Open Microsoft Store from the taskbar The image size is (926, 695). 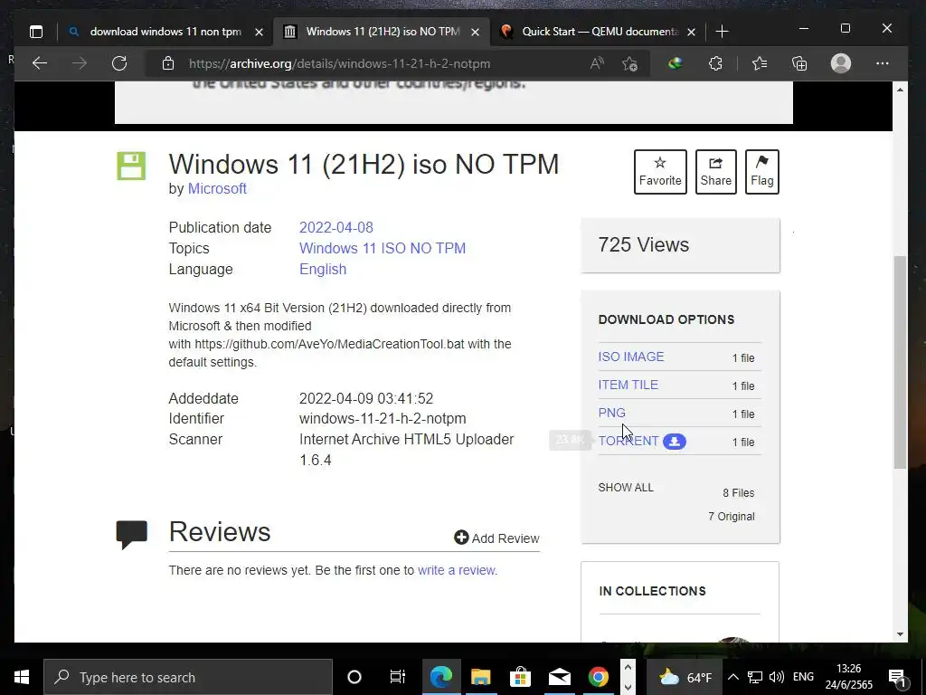pyautogui.click(x=520, y=677)
